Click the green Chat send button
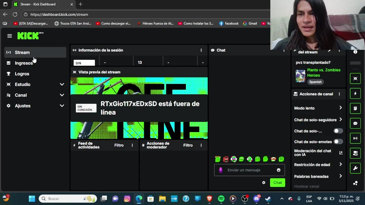Image resolution: width=365 pixels, height=205 pixels. click(277, 183)
